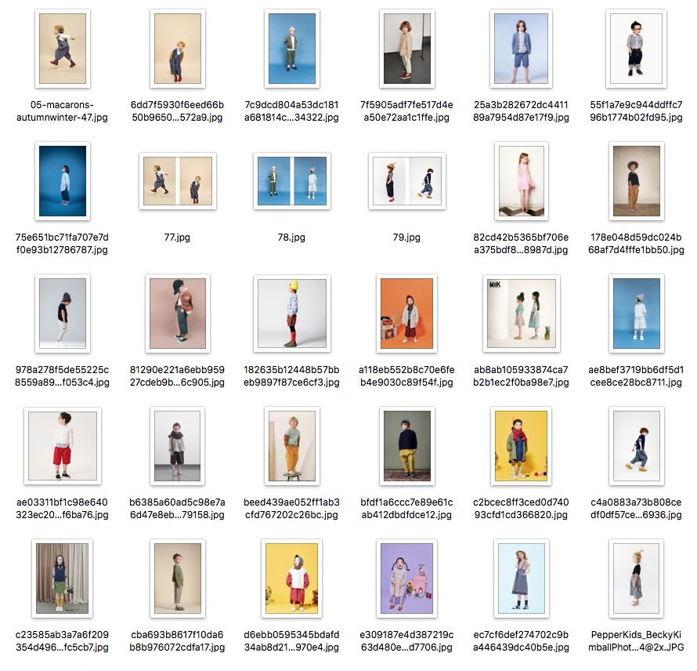697x671 pixels.
Task: Click file name 178e048d59dc024b68af7d4fffe1bb50.jpg
Action: click(x=636, y=243)
